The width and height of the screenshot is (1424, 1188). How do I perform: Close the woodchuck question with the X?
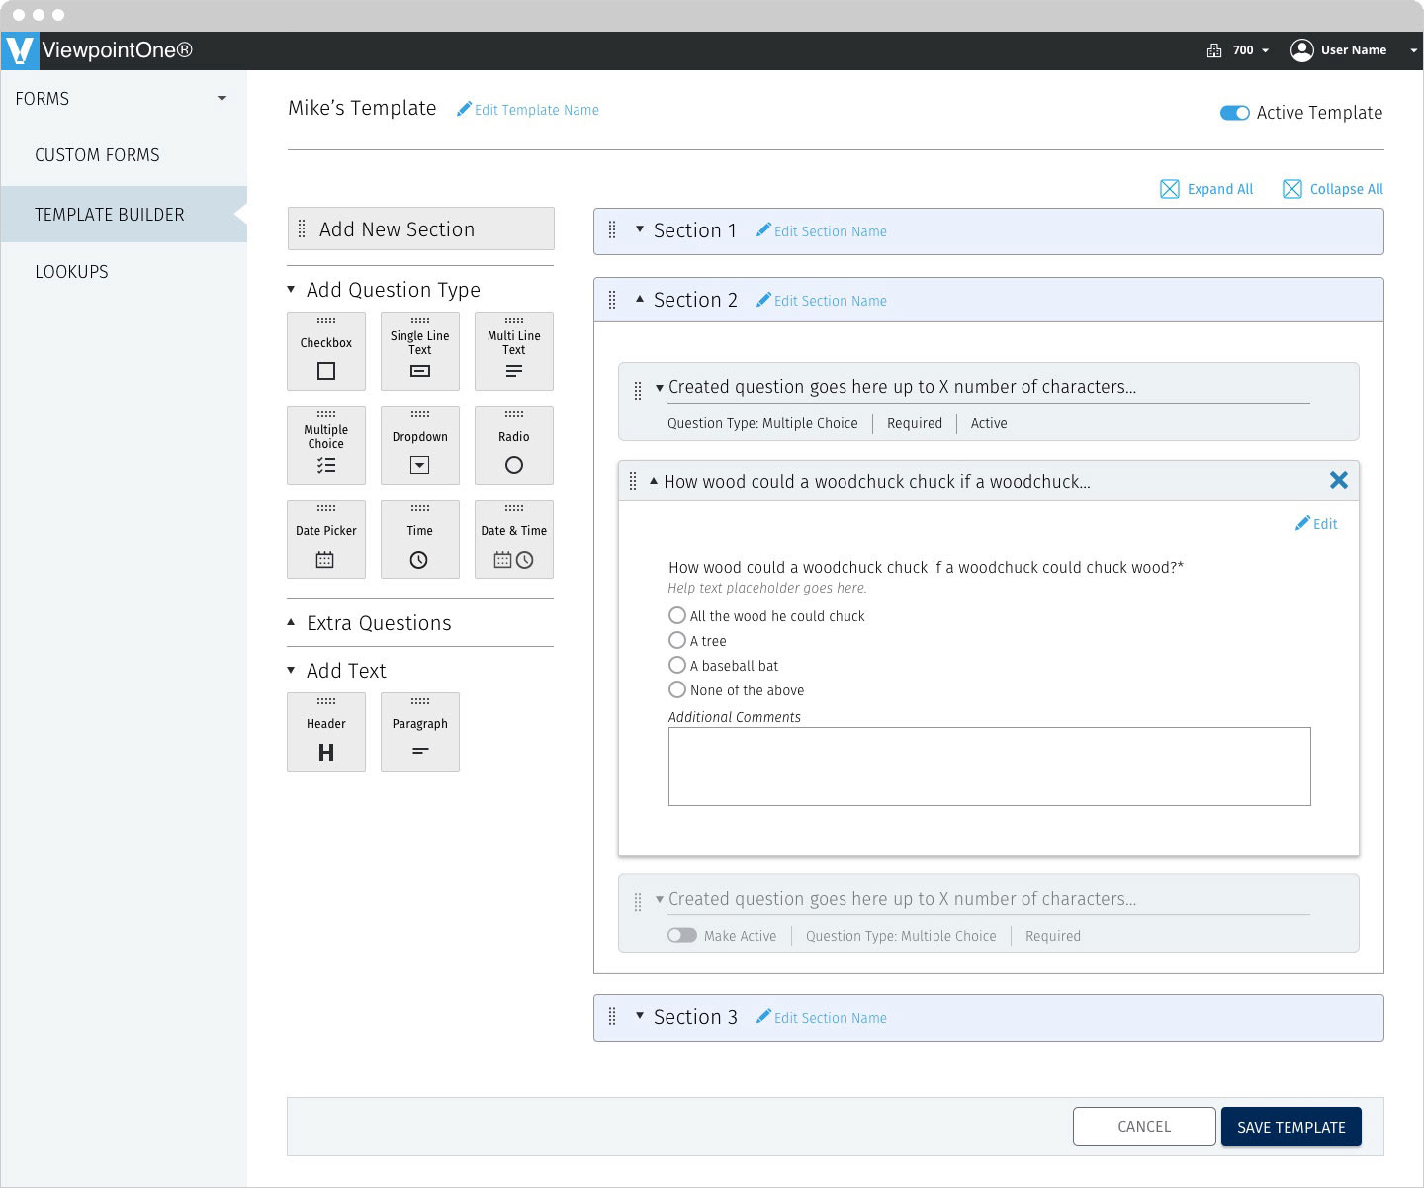[x=1339, y=480]
